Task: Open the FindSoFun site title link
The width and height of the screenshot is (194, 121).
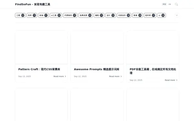Action: click(33, 4)
